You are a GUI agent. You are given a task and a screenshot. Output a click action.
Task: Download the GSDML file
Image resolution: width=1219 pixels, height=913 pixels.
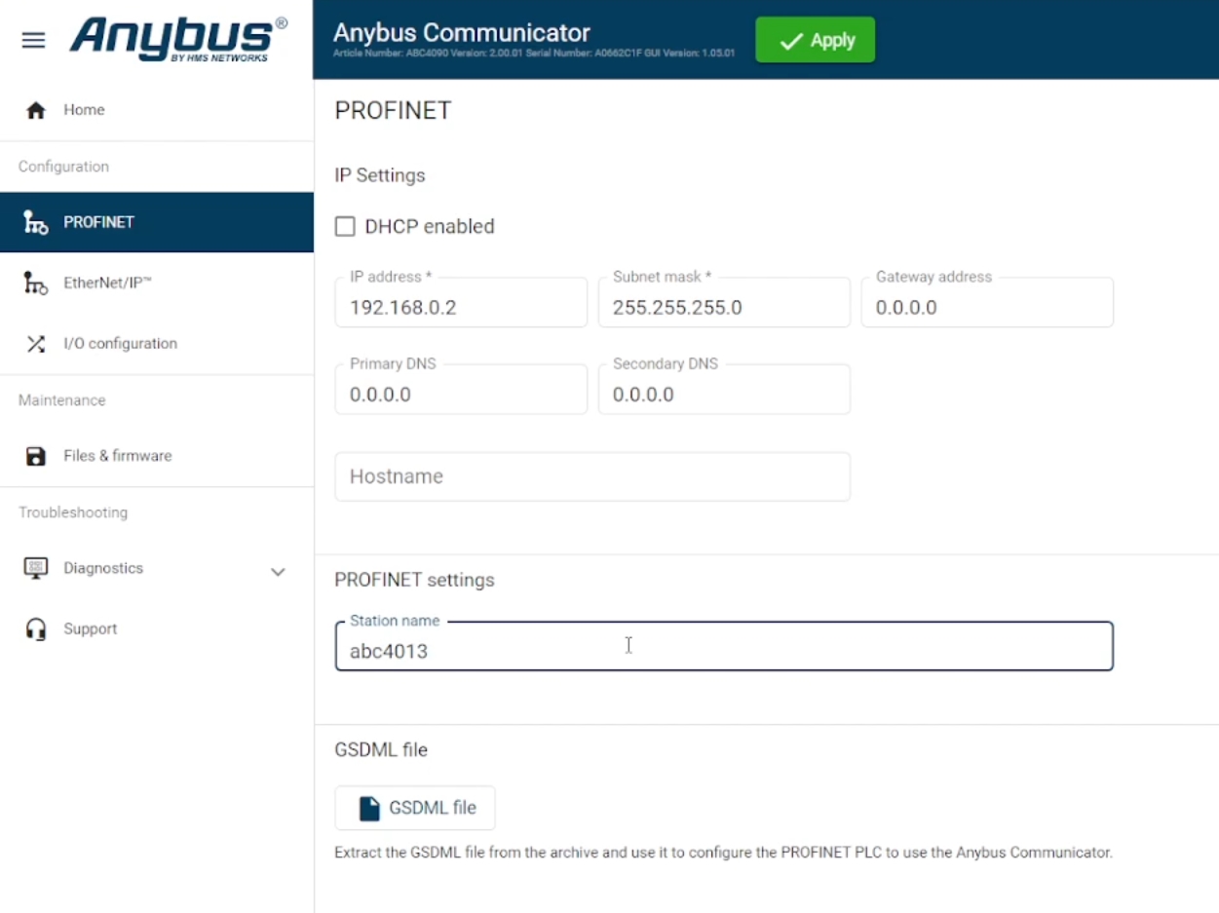coord(415,808)
